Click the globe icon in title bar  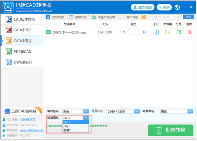coord(177,7)
